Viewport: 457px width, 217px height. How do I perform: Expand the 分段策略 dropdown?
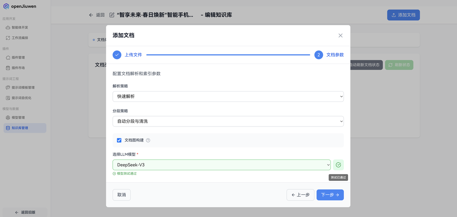(228, 121)
